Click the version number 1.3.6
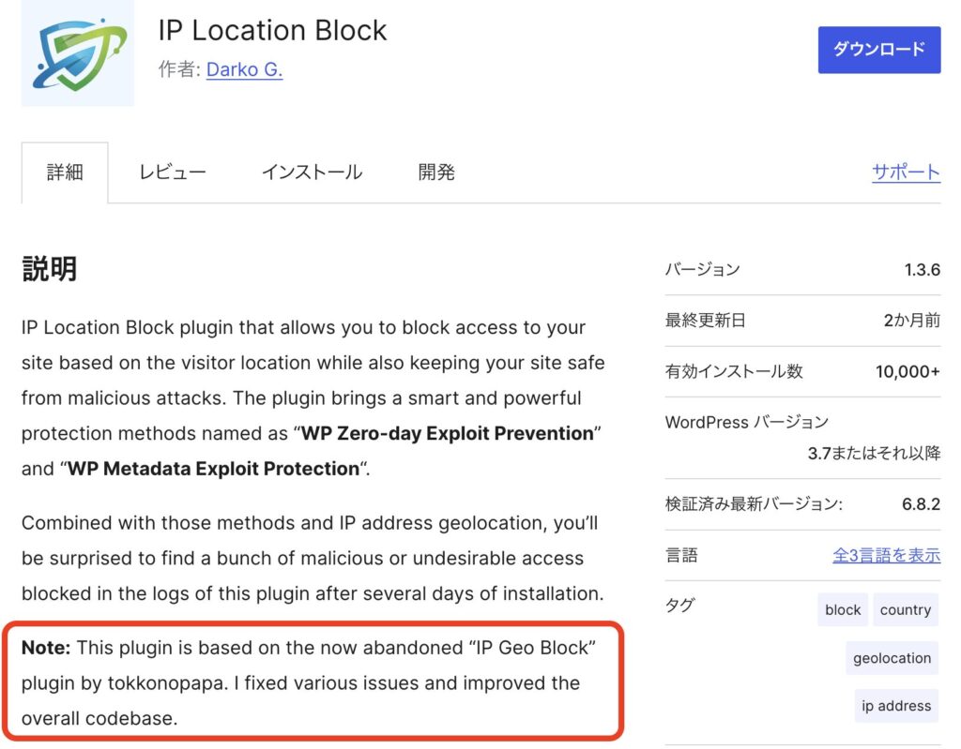Image resolution: width=961 pixels, height=749 pixels. tap(922, 270)
